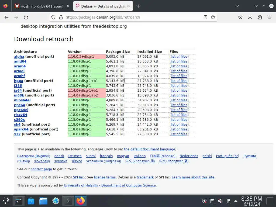The height and width of the screenshot is (207, 276).
Task: Open clipboard tray icon
Action: pos(212,201)
